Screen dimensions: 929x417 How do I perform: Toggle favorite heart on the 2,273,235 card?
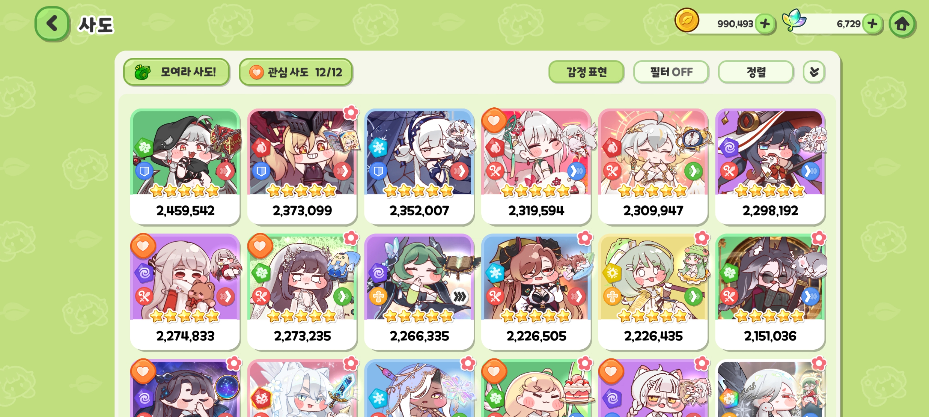pyautogui.click(x=260, y=245)
